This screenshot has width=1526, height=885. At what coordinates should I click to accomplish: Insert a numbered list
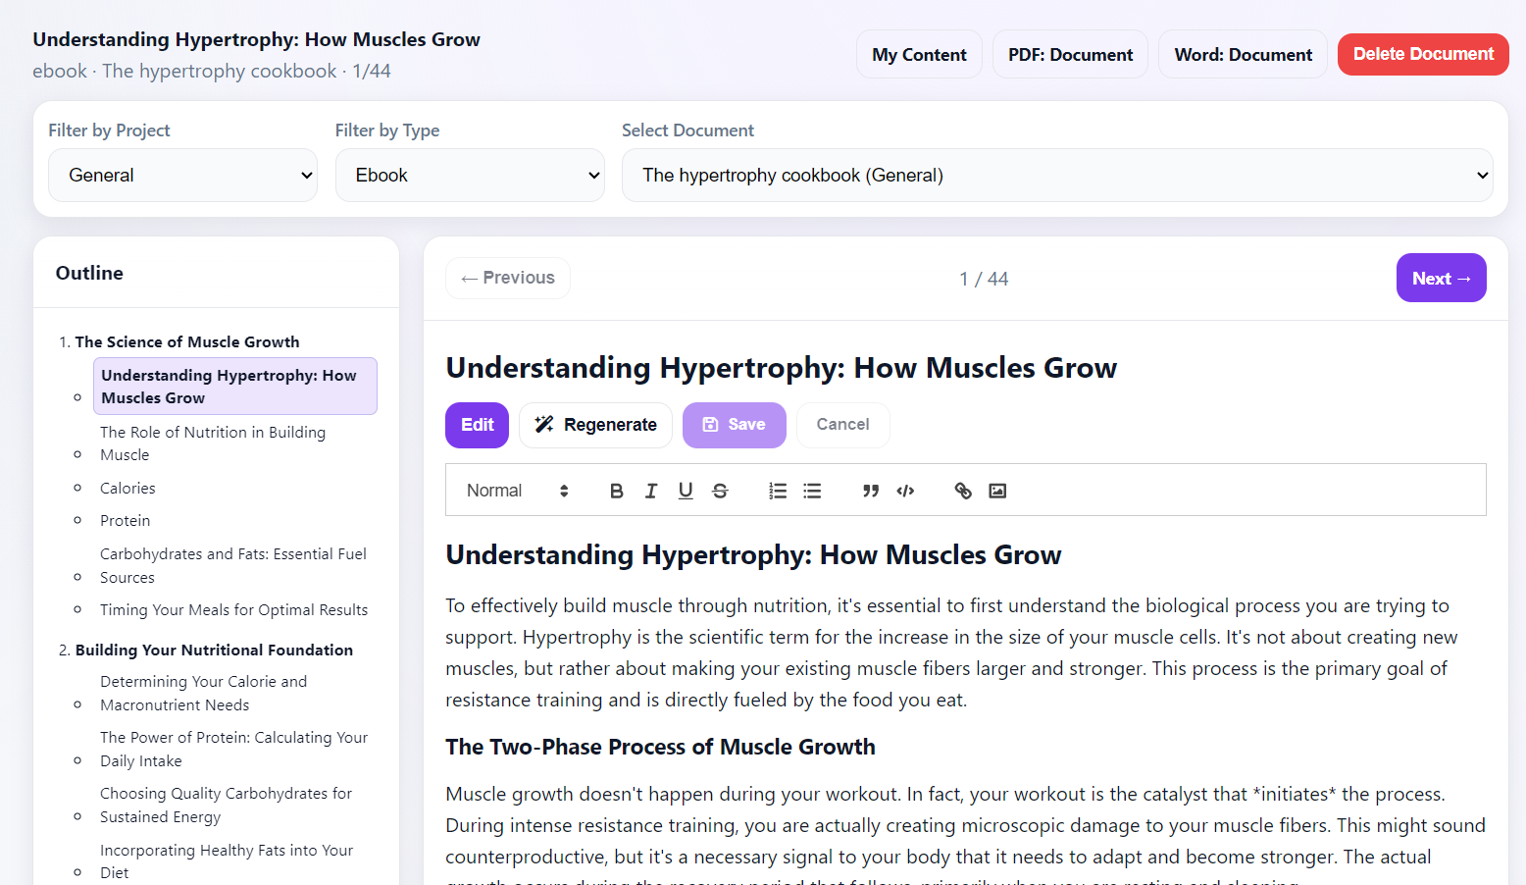tap(778, 491)
